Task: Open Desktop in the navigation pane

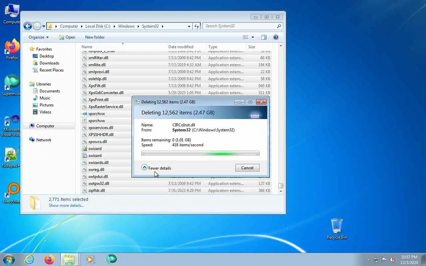Action: pyautogui.click(x=47, y=56)
